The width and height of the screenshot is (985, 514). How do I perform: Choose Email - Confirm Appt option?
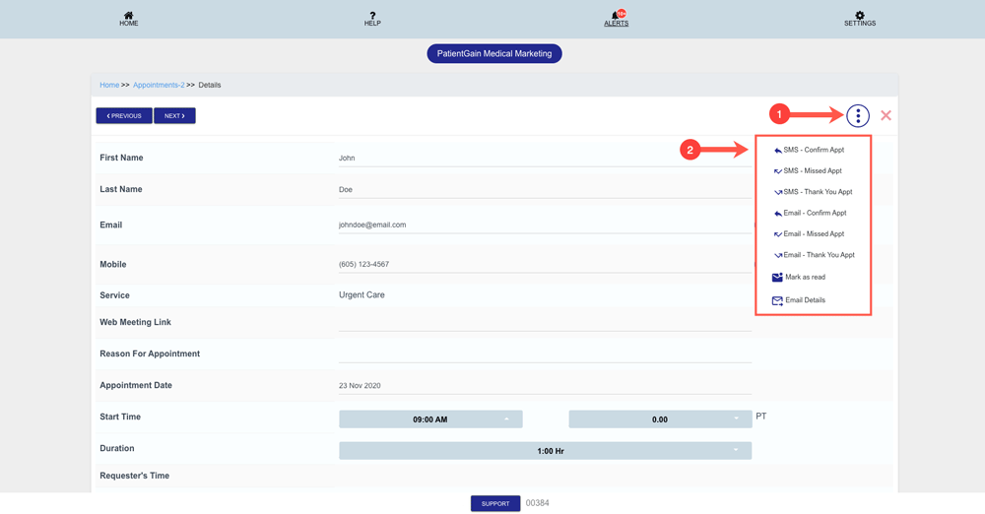[814, 214]
